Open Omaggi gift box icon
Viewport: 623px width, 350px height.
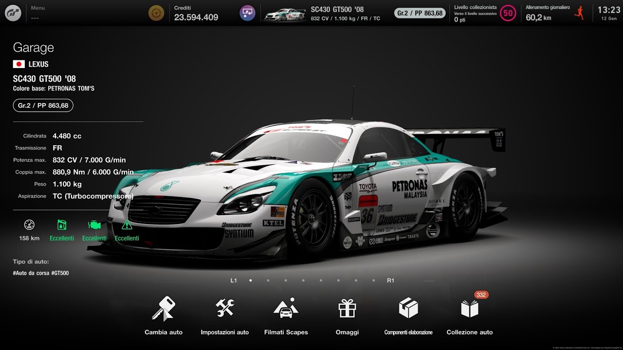click(347, 308)
